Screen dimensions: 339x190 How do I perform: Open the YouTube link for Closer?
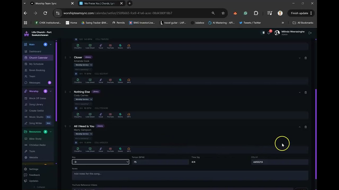click(110, 81)
